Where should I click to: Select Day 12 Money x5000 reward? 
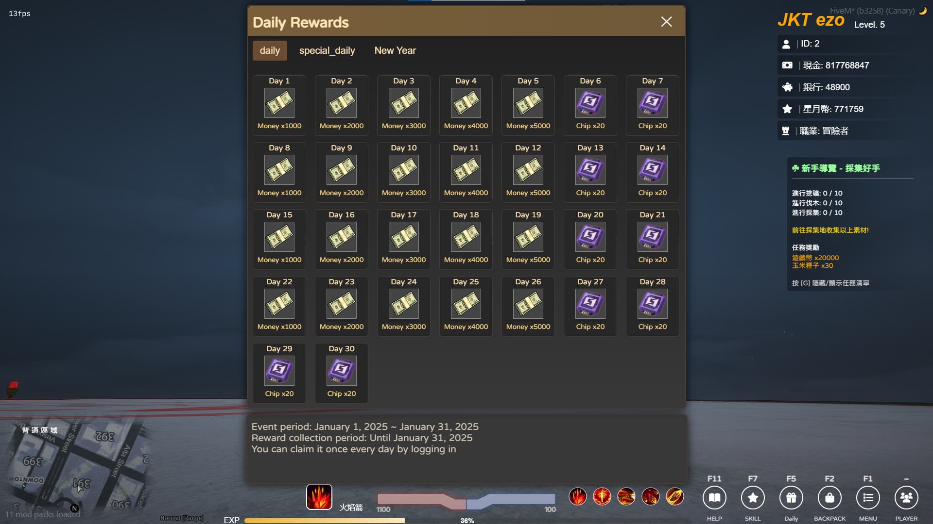[x=528, y=172]
